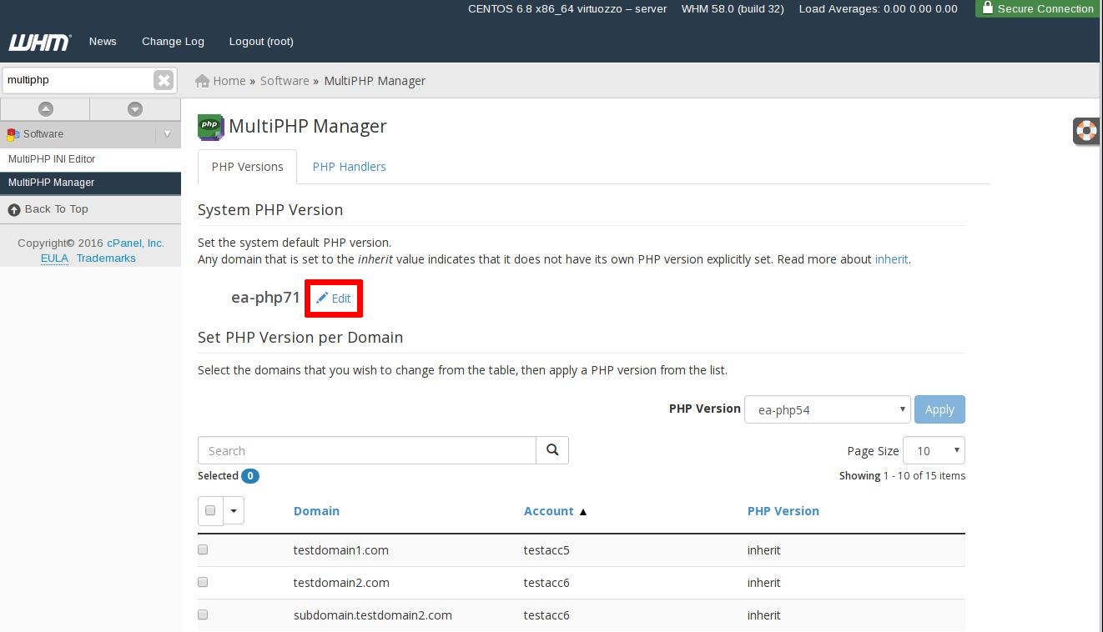
Task: Click the Back To Top arrow
Action: tap(14, 209)
